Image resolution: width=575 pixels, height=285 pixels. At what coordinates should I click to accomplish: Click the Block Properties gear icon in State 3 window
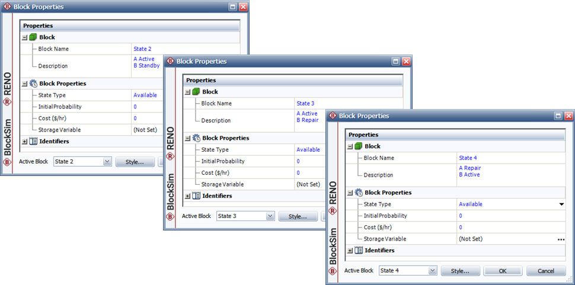pos(196,138)
